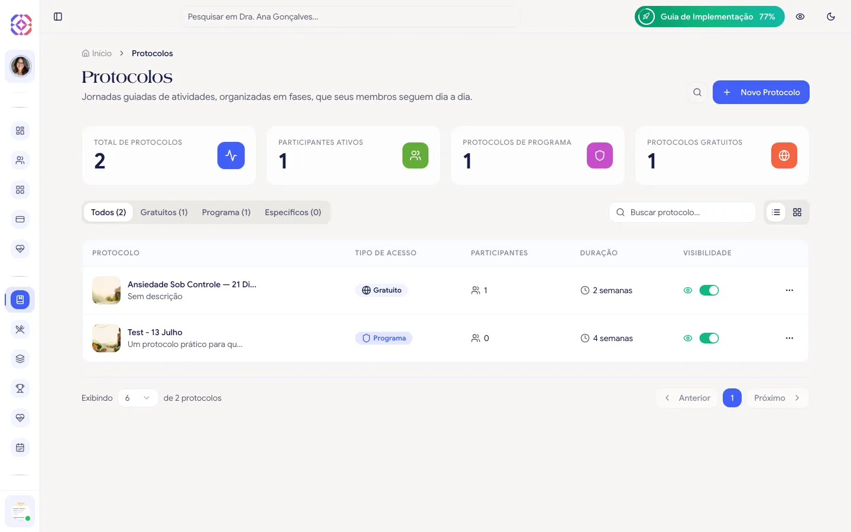The height and width of the screenshot is (532, 851).
Task: Open the rows-per-page dropdown showing 6
Action: (138, 398)
